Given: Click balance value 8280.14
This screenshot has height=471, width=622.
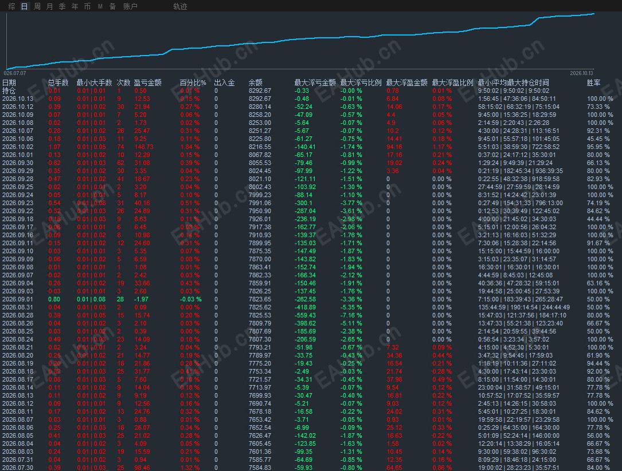Looking at the screenshot, I should [260, 107].
